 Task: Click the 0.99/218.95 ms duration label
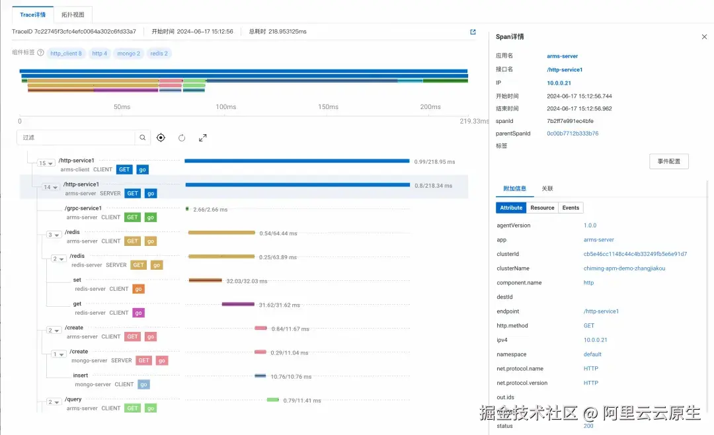tap(434, 162)
